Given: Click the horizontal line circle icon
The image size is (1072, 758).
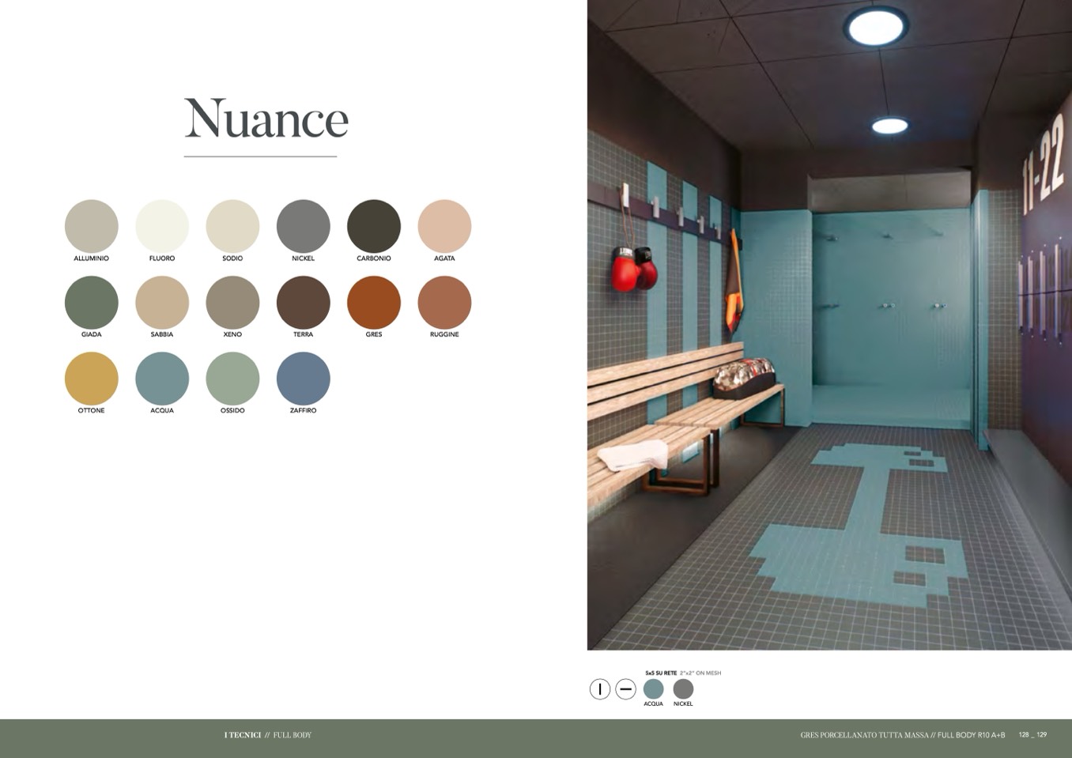Looking at the screenshot, I should click(x=625, y=689).
